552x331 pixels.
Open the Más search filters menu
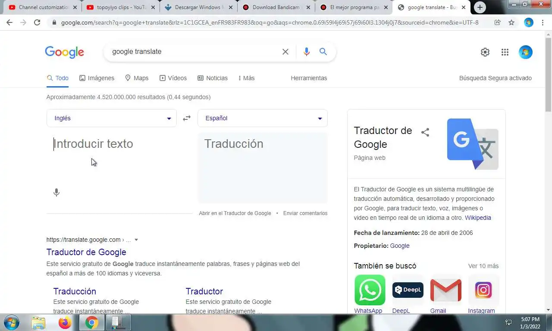pos(246,78)
